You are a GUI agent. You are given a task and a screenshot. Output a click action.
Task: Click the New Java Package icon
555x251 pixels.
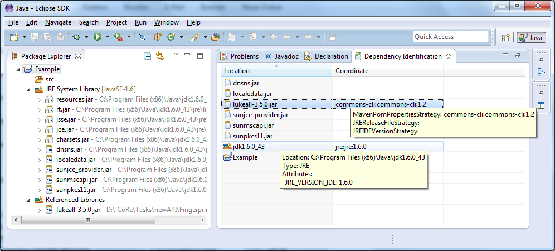pyautogui.click(x=158, y=36)
